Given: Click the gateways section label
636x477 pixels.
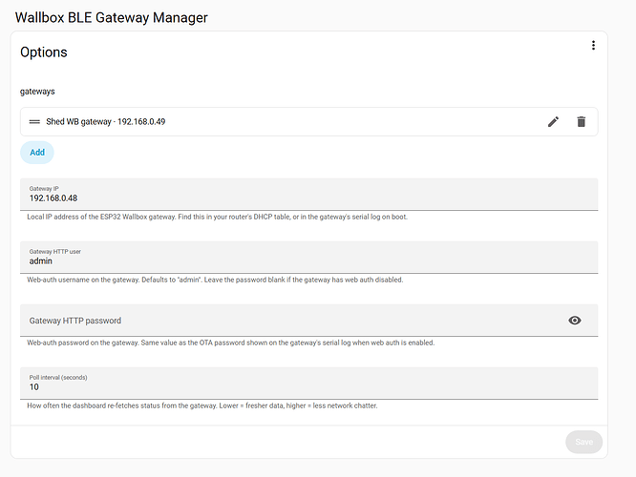Looking at the screenshot, I should [x=37, y=92].
